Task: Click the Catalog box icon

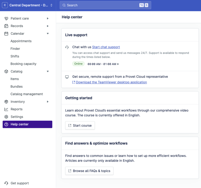Action: click(6, 71)
